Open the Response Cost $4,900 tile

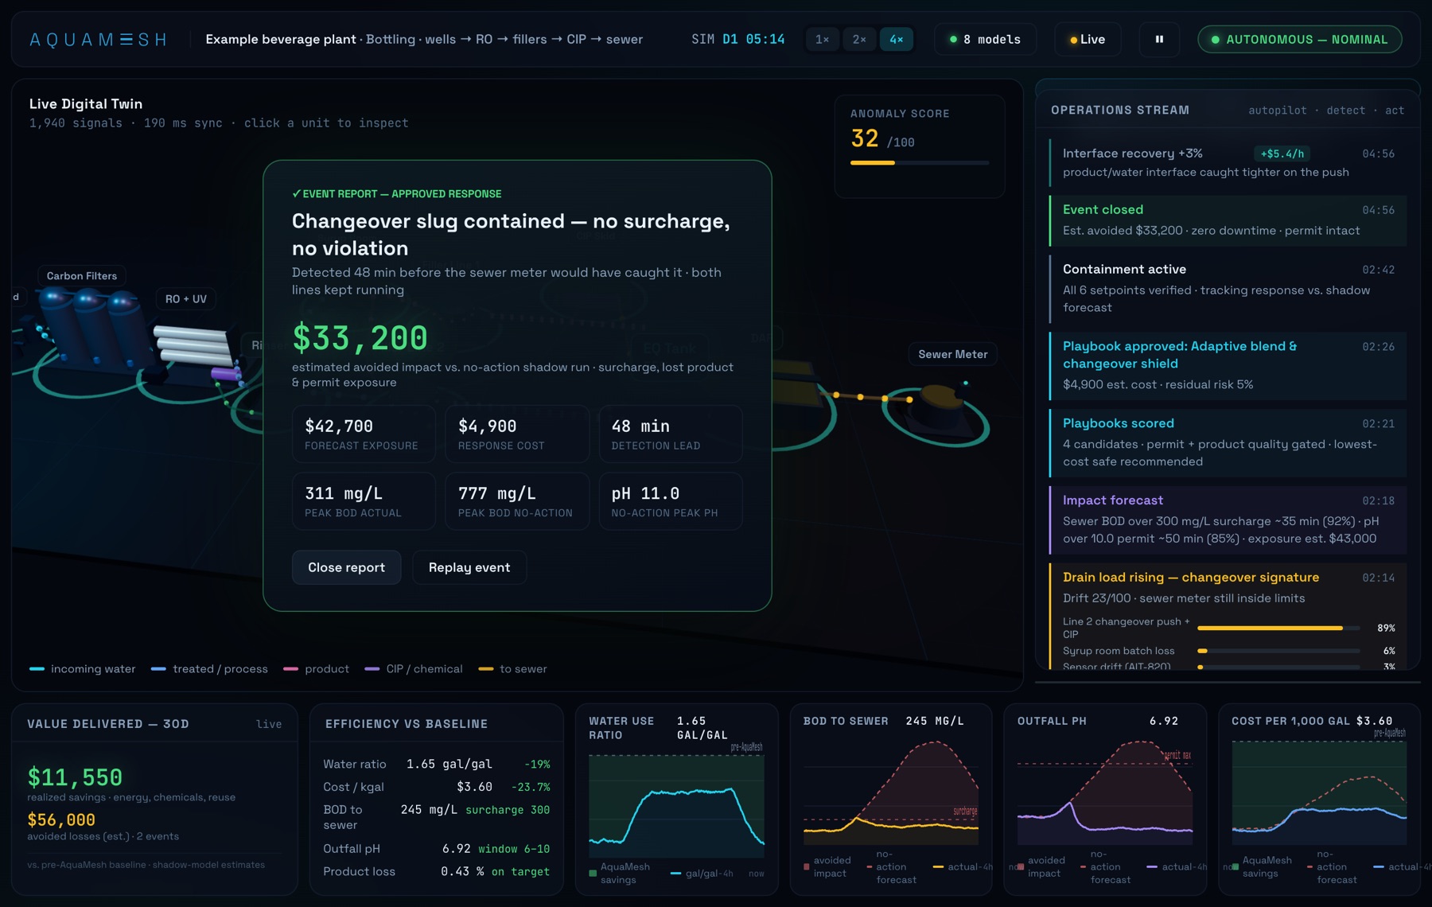click(517, 434)
